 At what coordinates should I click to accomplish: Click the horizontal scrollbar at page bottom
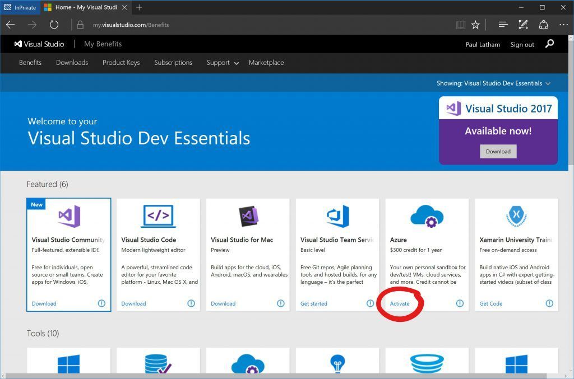pyautogui.click(x=275, y=376)
